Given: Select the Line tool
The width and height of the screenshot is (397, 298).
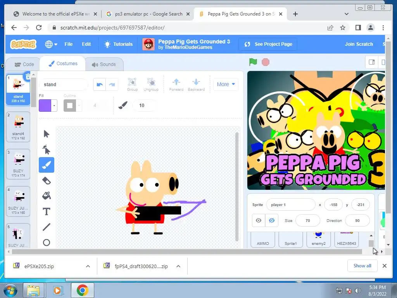Looking at the screenshot, I should coord(47,227).
